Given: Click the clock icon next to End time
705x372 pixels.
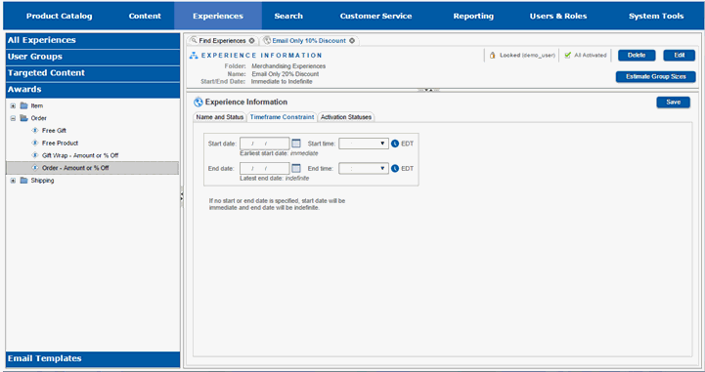Looking at the screenshot, I should pos(395,169).
